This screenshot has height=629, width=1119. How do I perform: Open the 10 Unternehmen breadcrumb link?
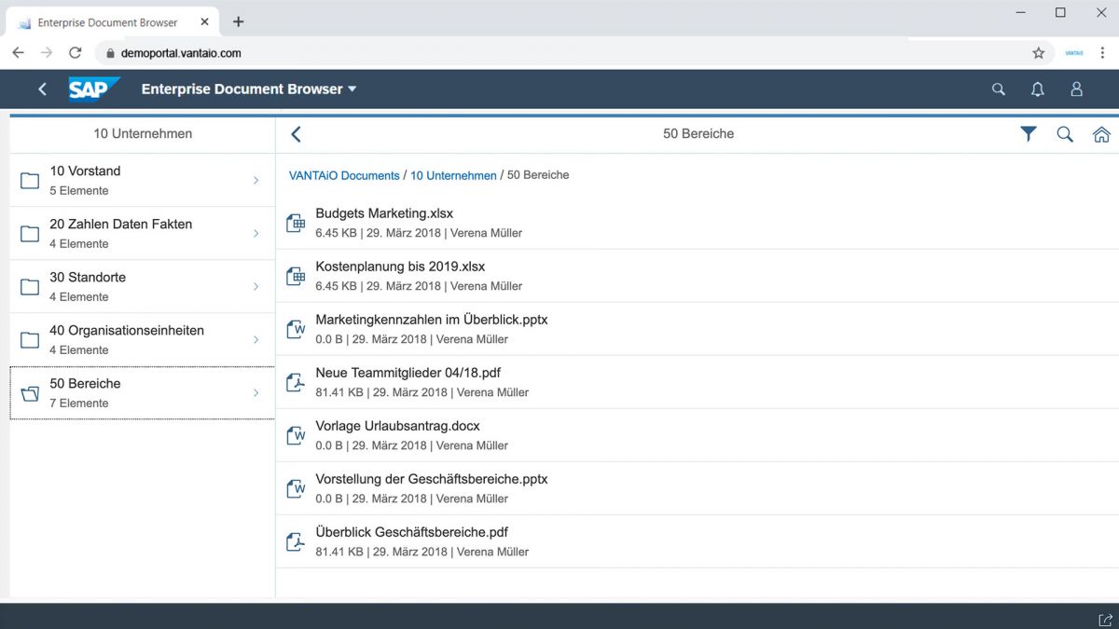tap(453, 175)
